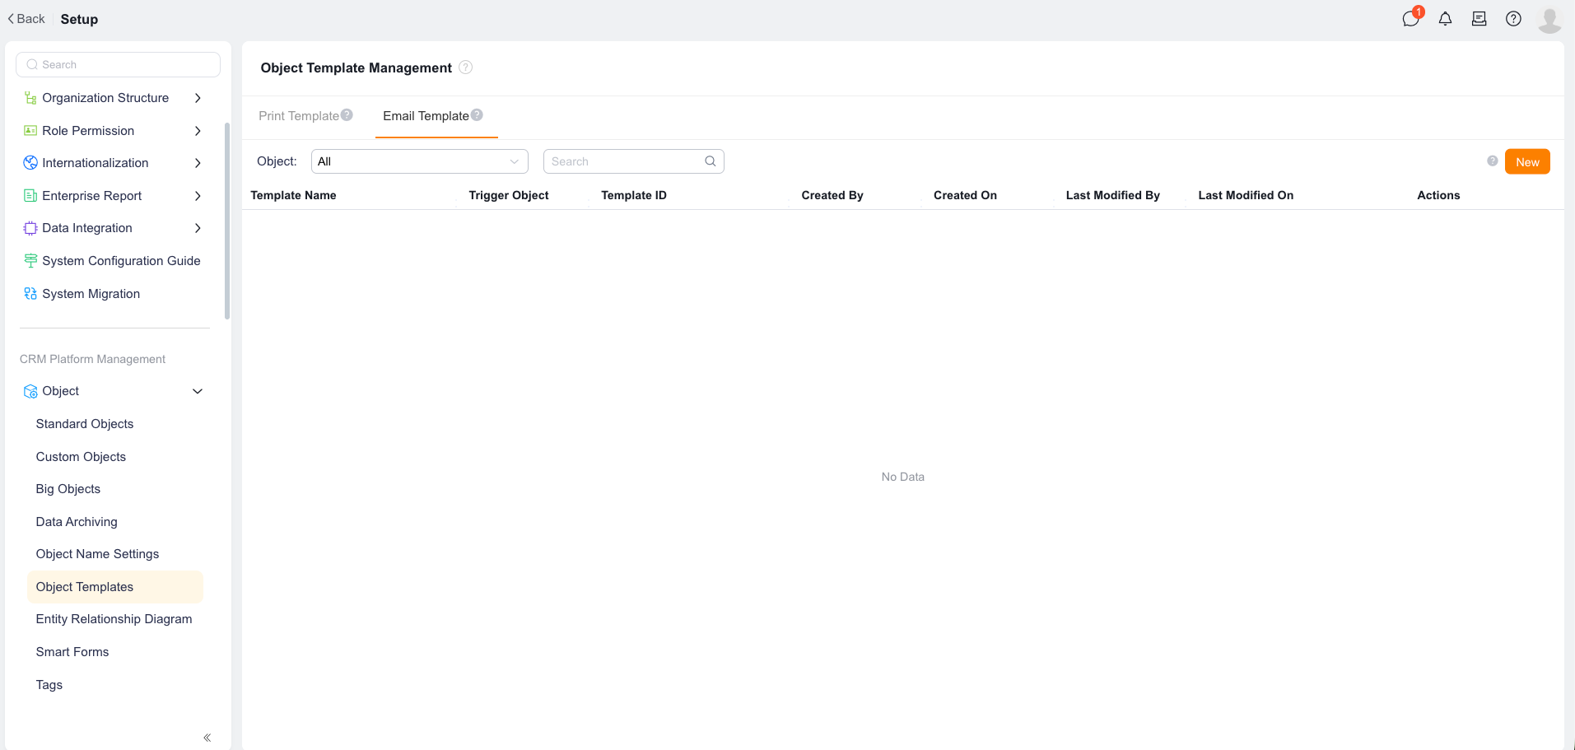
Task: Select the Email Template tab
Action: tap(426, 116)
